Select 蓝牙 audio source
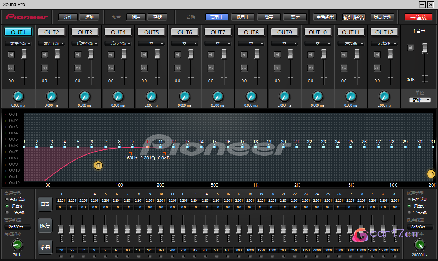The width and height of the screenshot is (438, 261). point(295,17)
